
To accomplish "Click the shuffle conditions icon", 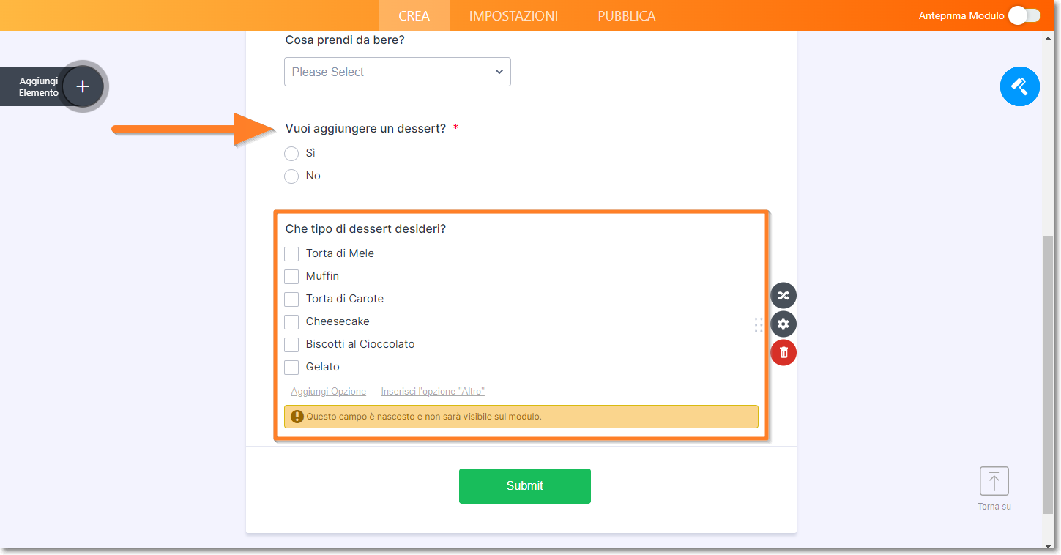I will (783, 296).
